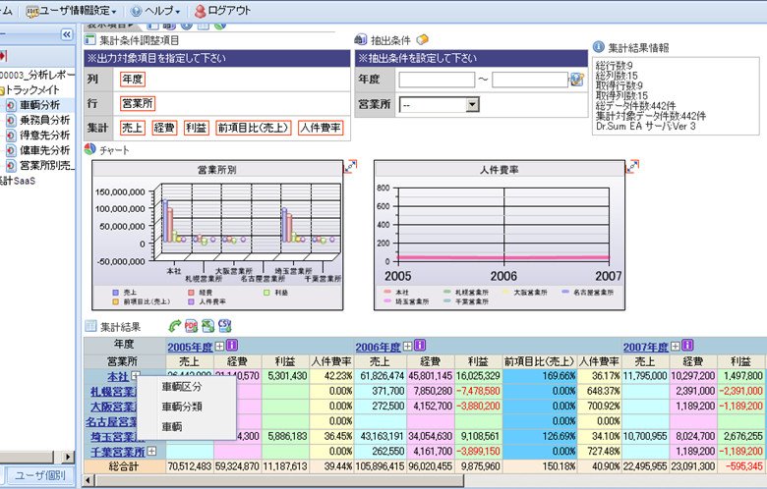767x489 pixels.
Task: Click the 2006年度 column header link
Action: [x=378, y=347]
